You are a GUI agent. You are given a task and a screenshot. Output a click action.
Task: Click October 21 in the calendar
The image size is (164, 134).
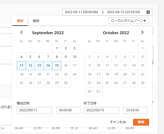point(134,74)
